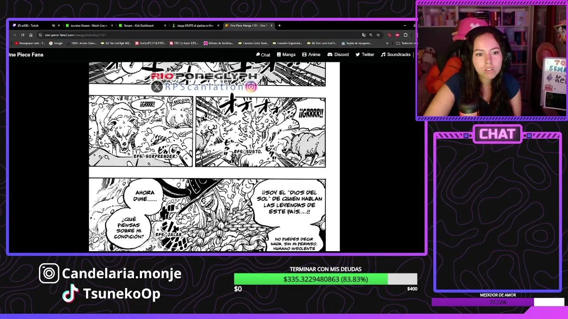Screen dimensions: 568x319
Task: Open the Google bookmark
Action: (56, 43)
